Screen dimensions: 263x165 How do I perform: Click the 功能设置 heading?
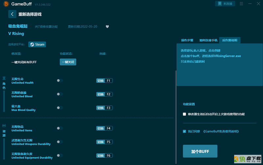[189, 104]
